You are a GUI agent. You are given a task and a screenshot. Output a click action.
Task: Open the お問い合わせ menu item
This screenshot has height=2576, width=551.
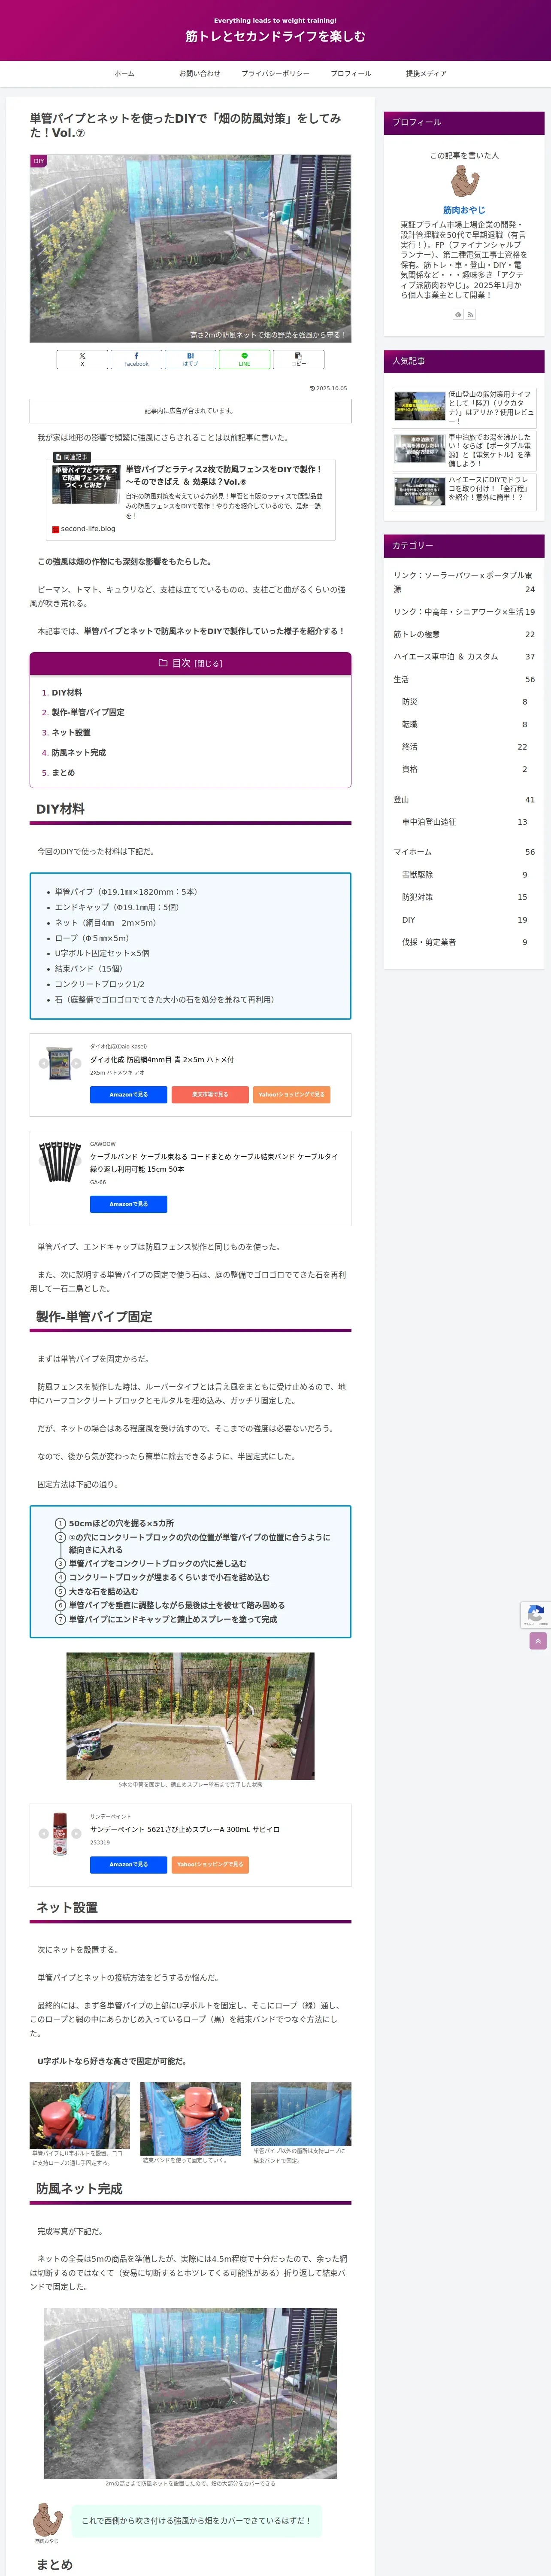199,73
